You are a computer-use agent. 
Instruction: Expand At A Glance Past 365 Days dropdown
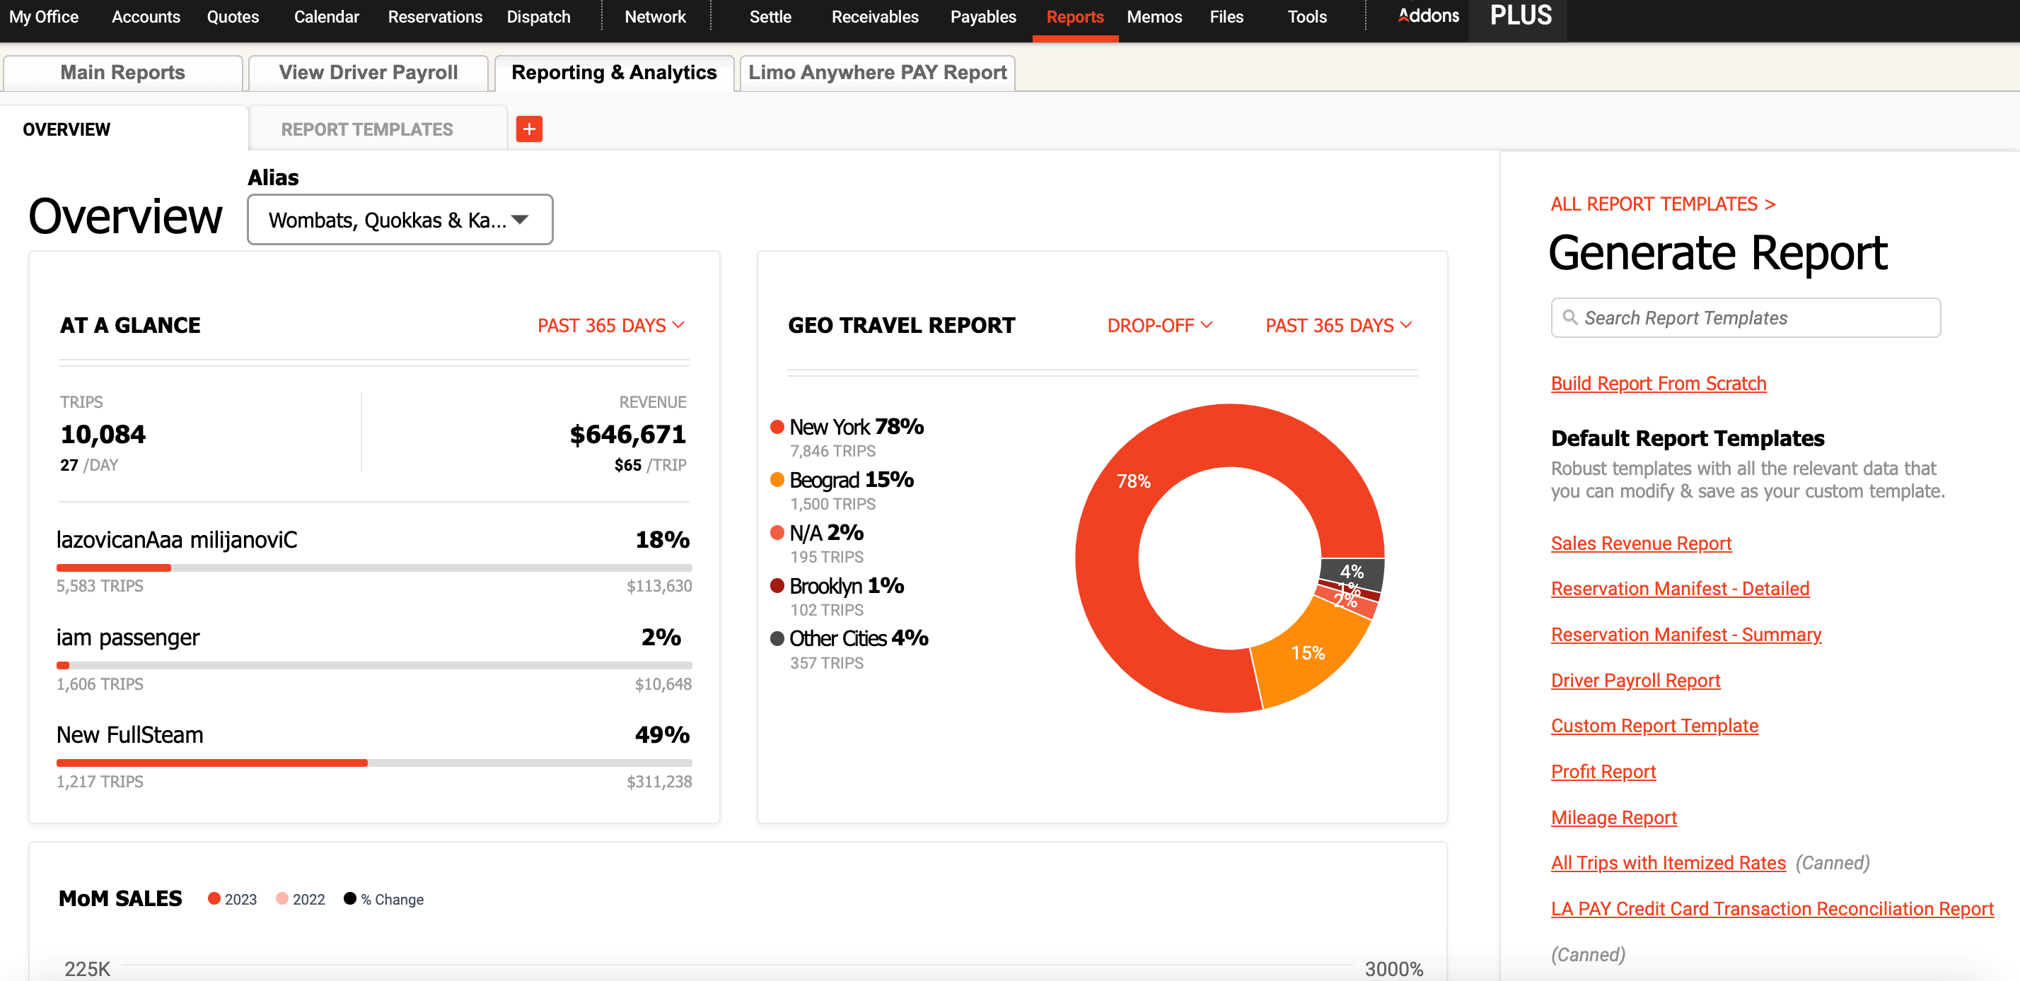(x=610, y=325)
